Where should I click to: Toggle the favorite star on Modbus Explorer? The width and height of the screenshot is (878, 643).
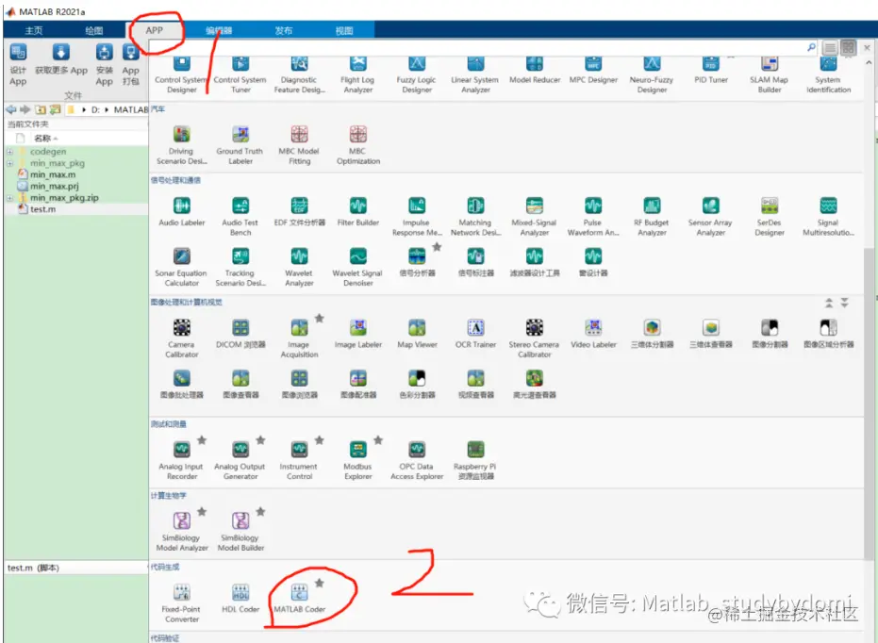[378, 440]
